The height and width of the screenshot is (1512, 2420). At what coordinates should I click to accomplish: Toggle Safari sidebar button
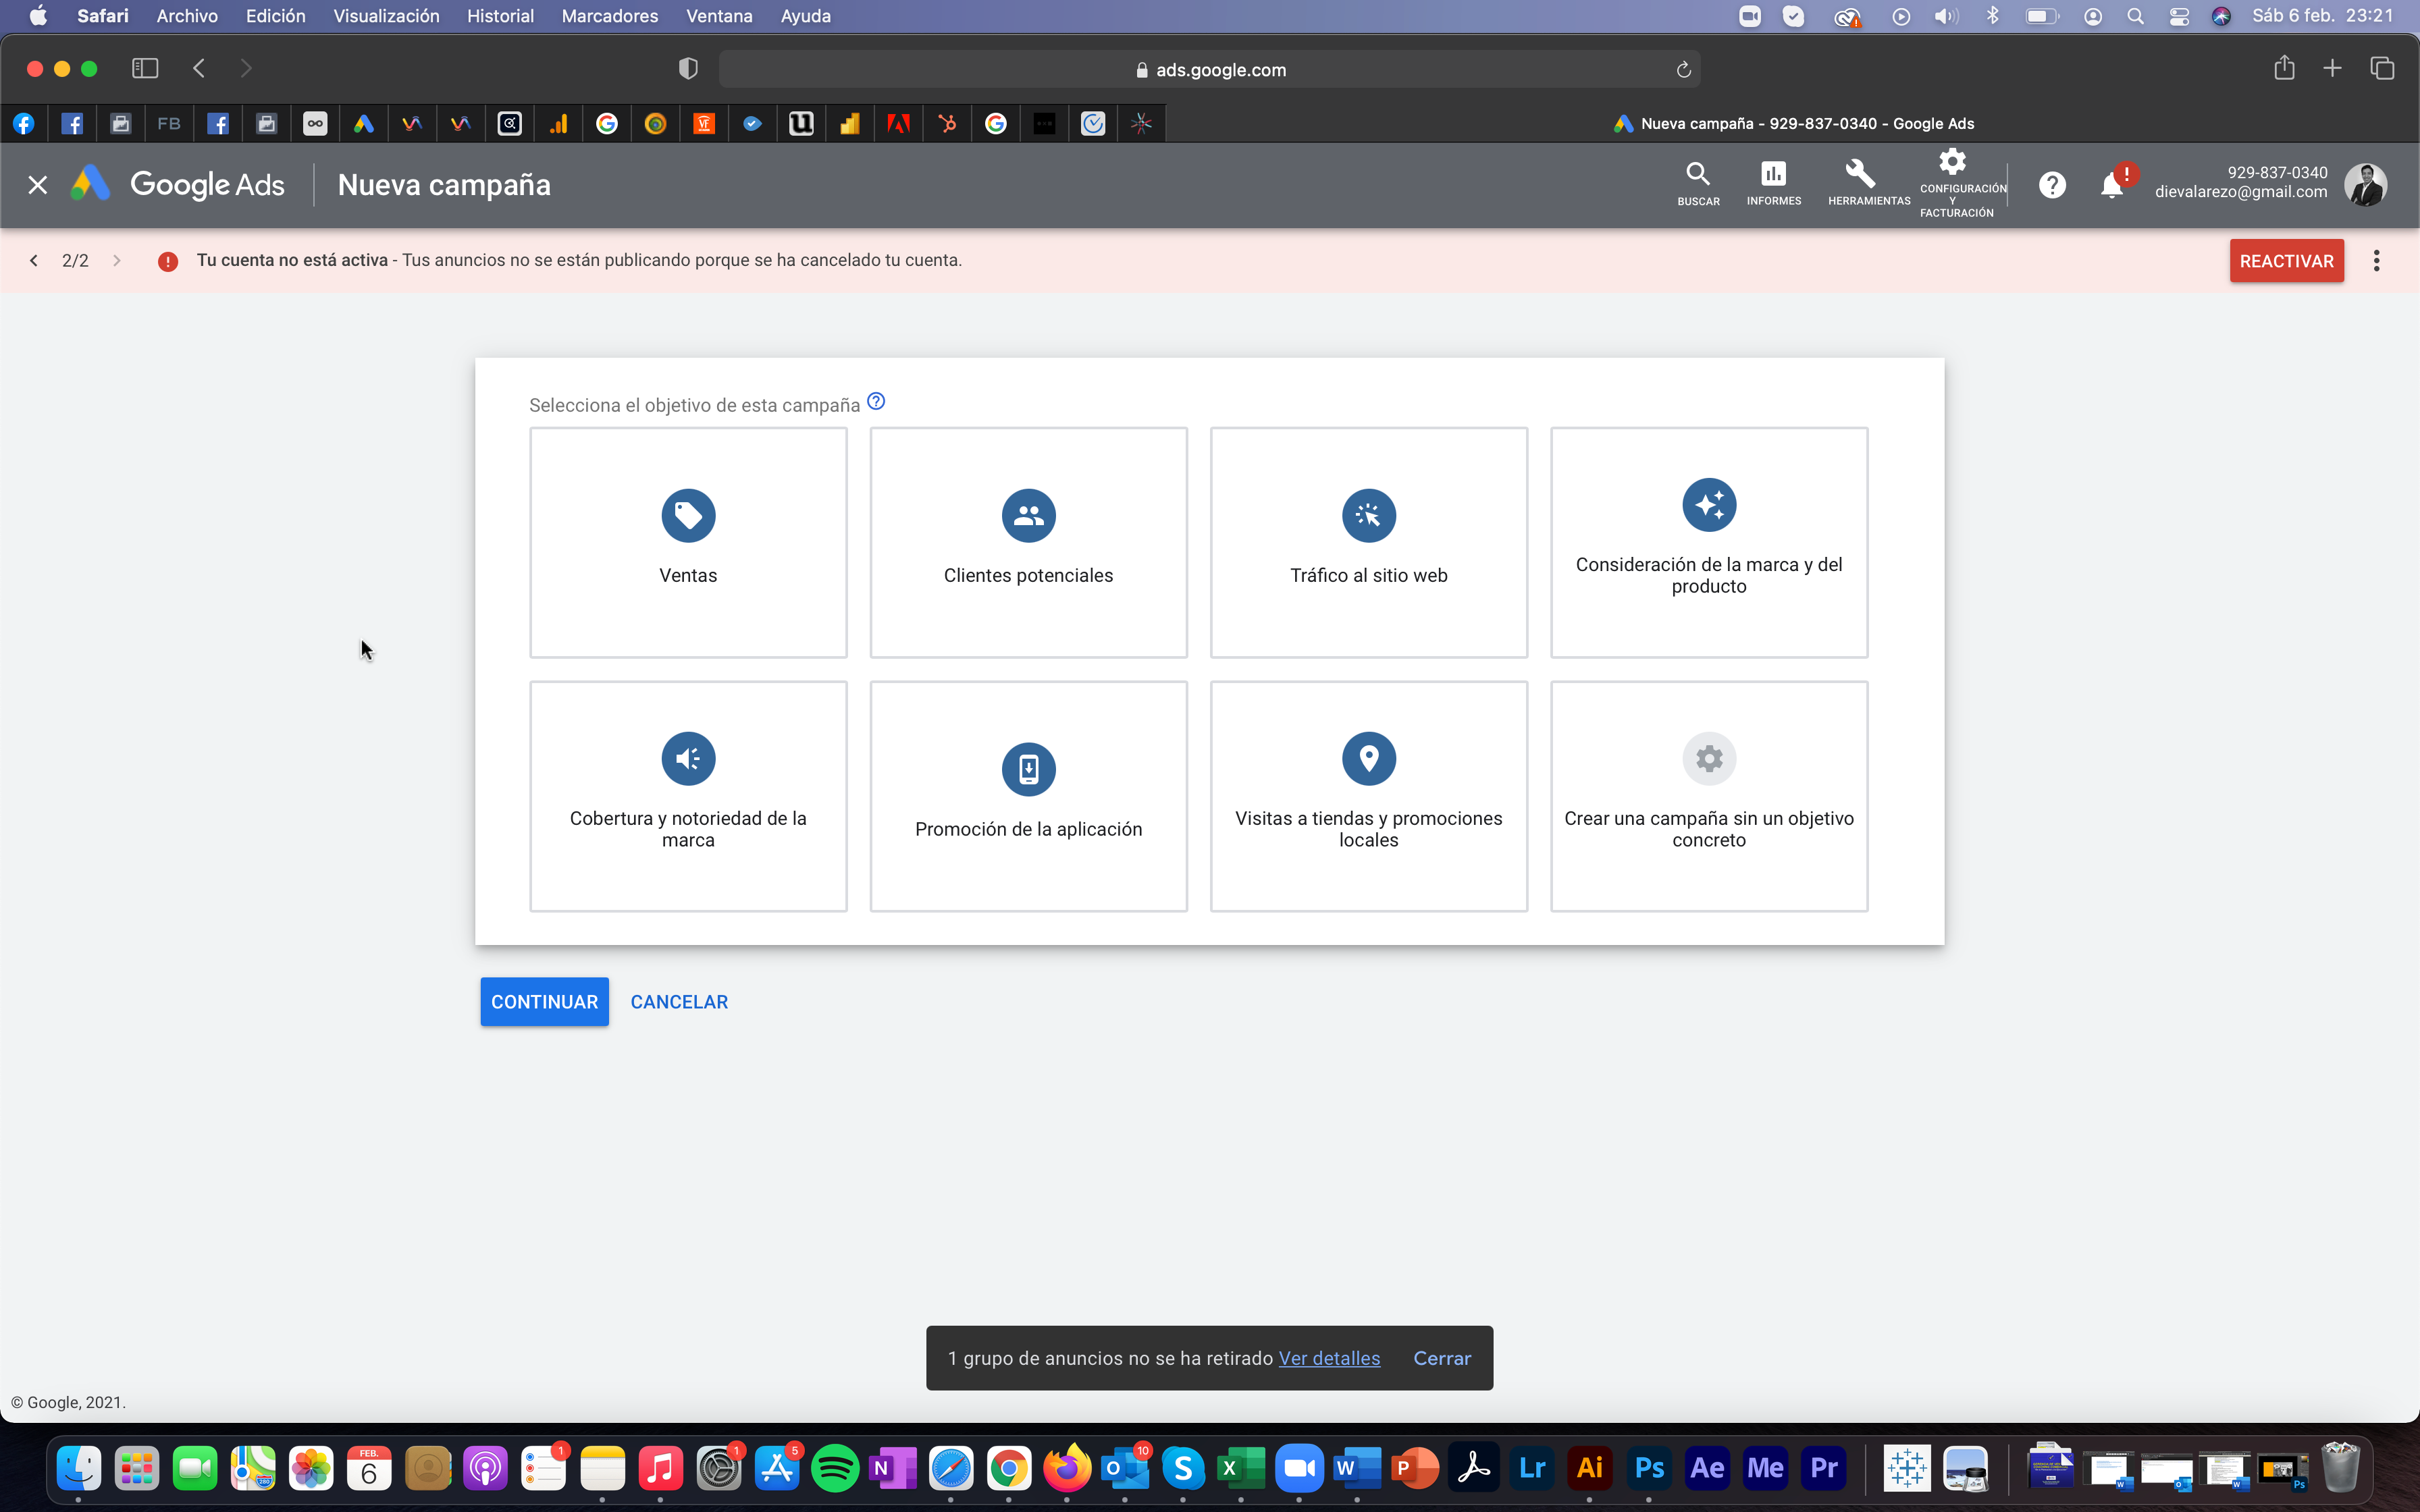coord(145,68)
